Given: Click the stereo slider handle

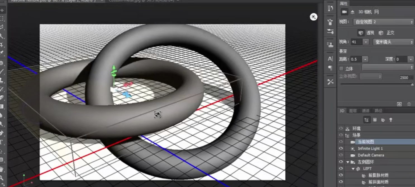Looking at the screenshot, I should pyautogui.click(x=412, y=84).
